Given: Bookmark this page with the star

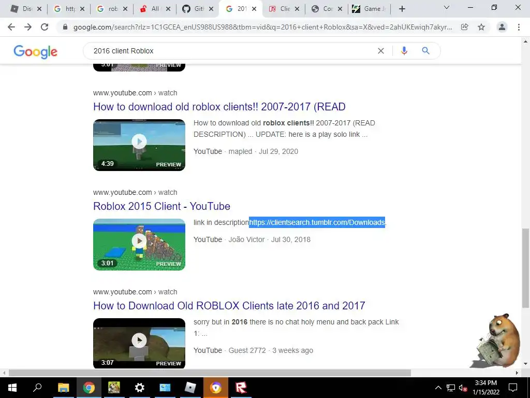Looking at the screenshot, I should (x=481, y=27).
